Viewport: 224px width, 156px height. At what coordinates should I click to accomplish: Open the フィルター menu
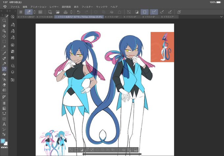pos(87,7)
